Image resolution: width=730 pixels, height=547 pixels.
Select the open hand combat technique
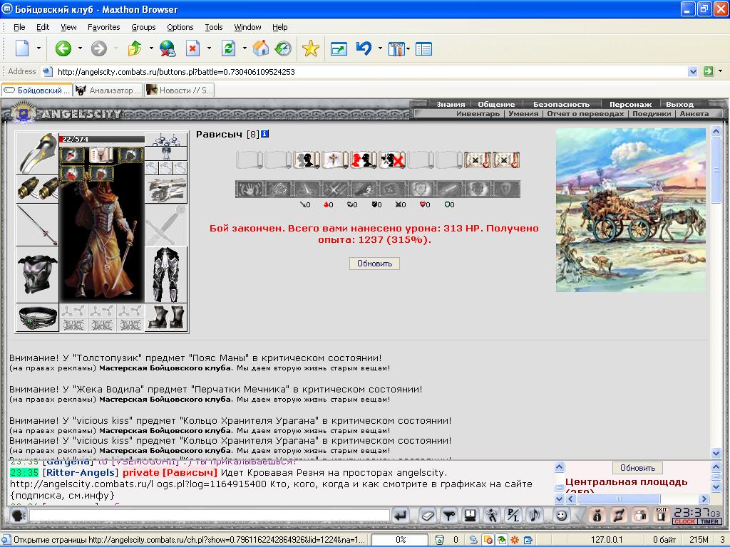[249, 189]
